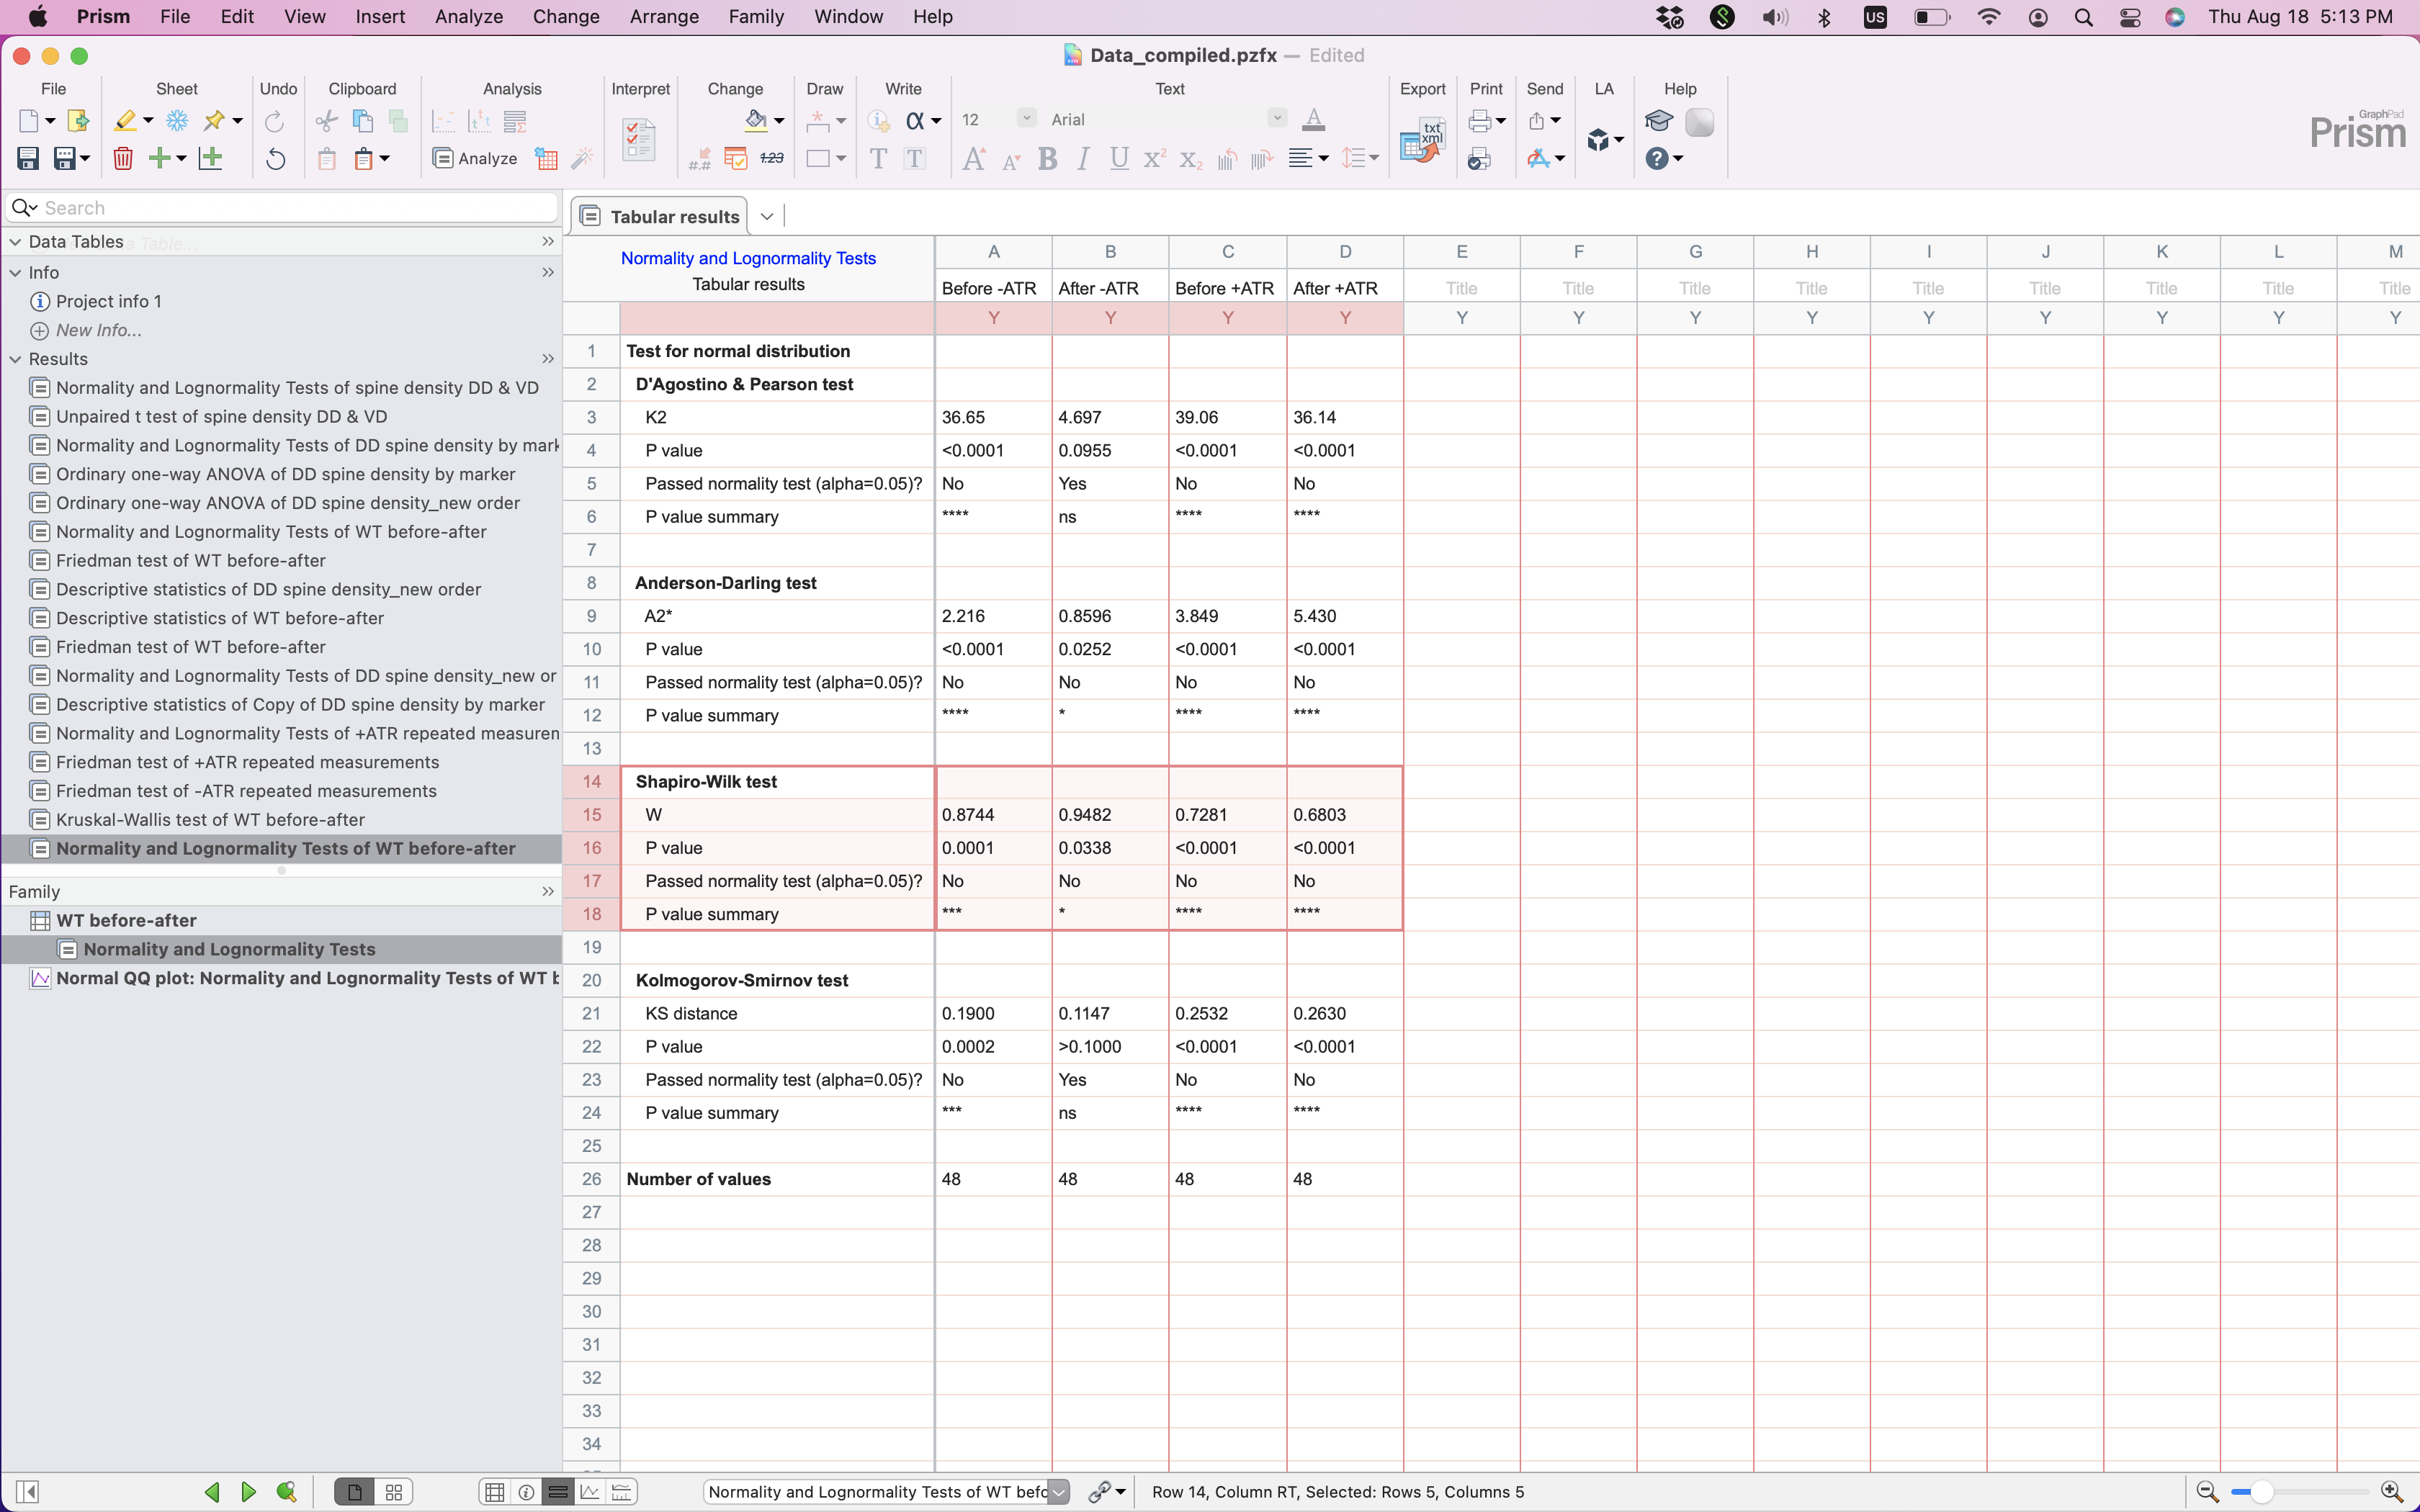Screen dimensions: 2420x1512
Task: Click the green next sheet arrow
Action: pyautogui.click(x=249, y=1492)
